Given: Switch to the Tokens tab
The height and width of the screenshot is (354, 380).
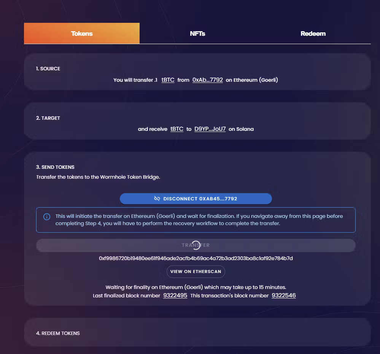Looking at the screenshot, I should [82, 33].
